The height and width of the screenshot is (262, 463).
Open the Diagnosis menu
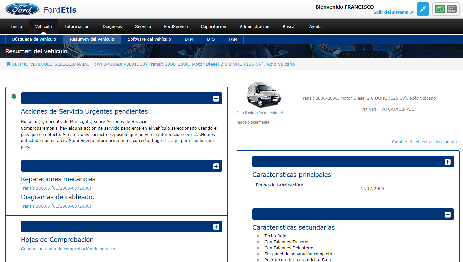[112, 27]
